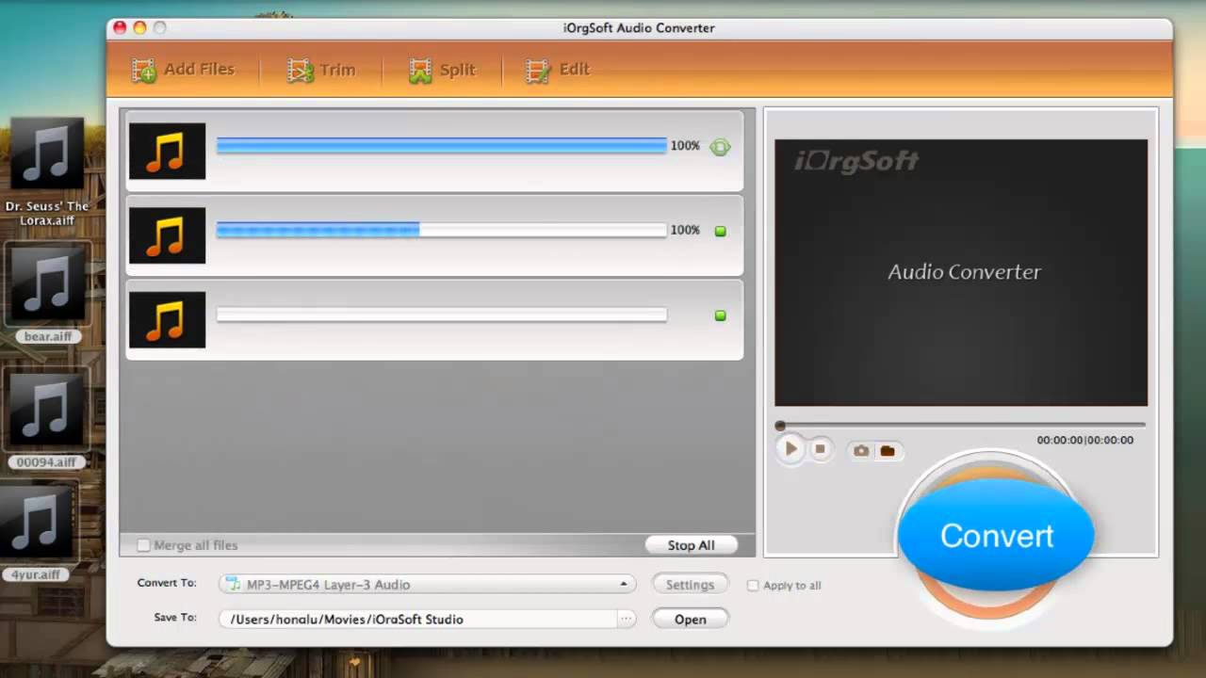Play the preview

(790, 449)
